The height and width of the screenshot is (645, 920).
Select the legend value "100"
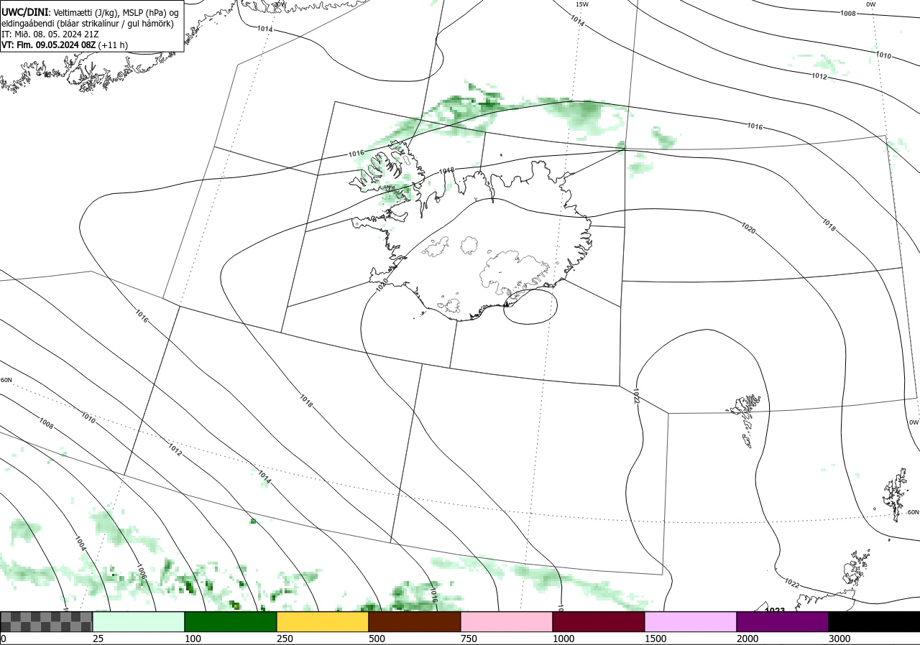tap(193, 639)
